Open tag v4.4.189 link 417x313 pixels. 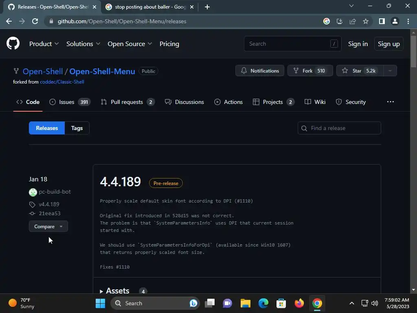(x=49, y=204)
